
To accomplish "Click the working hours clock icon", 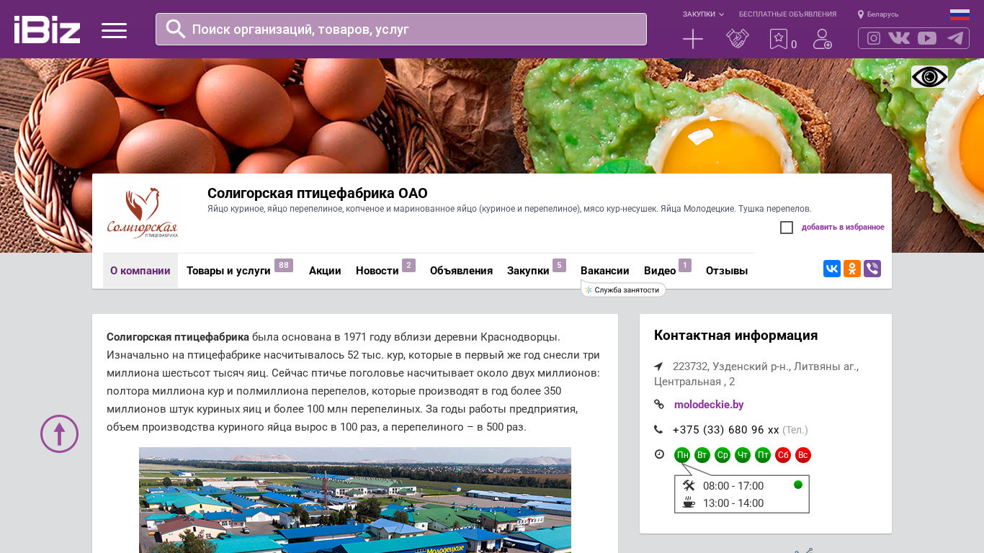I will click(659, 454).
